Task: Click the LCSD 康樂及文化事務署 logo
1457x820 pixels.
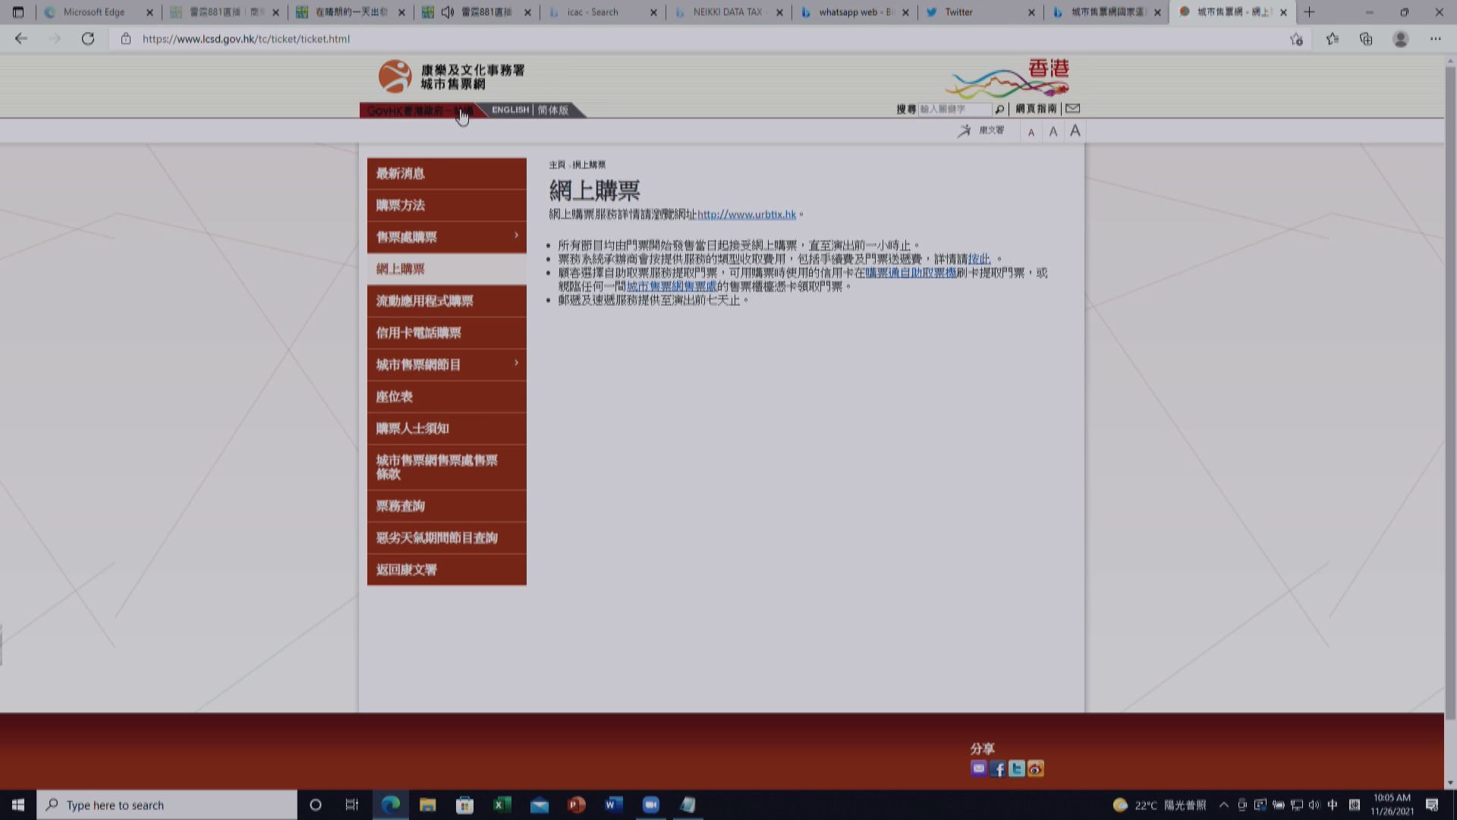Action: click(395, 76)
